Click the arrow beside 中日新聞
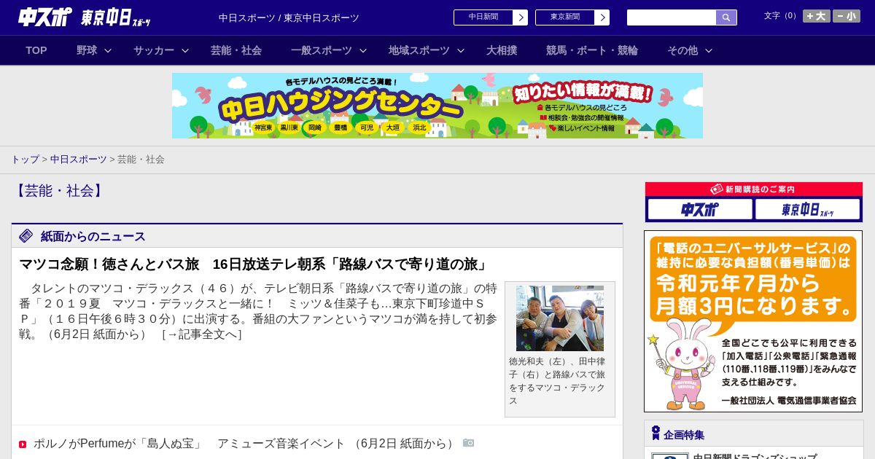 pos(521,17)
